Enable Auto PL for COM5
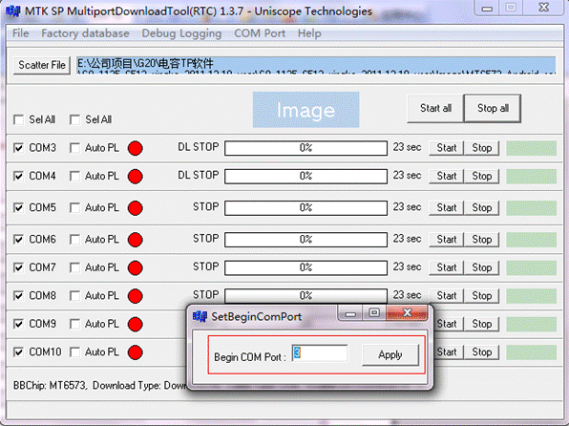This screenshot has width=569, height=426. tap(74, 208)
